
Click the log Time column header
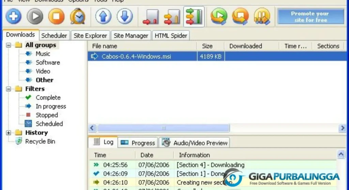point(112,155)
